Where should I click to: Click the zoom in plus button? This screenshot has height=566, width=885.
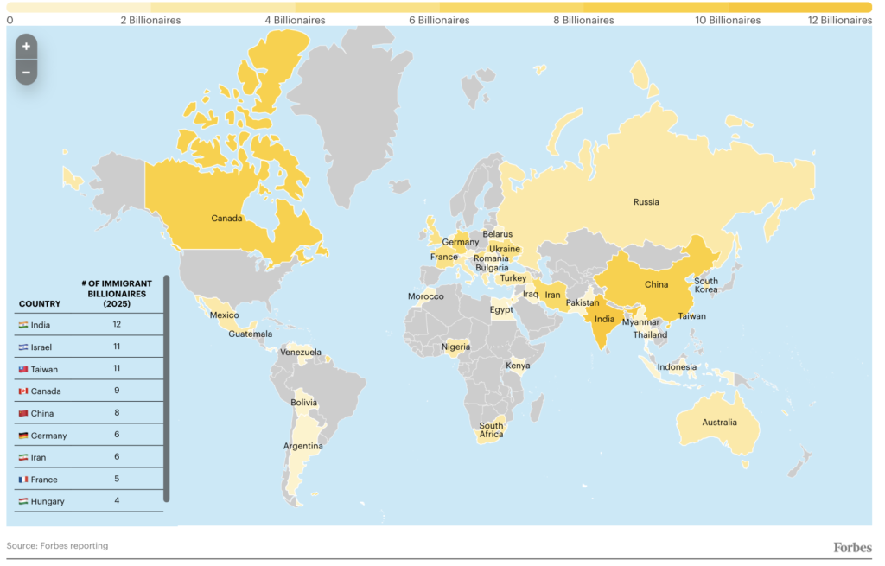click(26, 47)
